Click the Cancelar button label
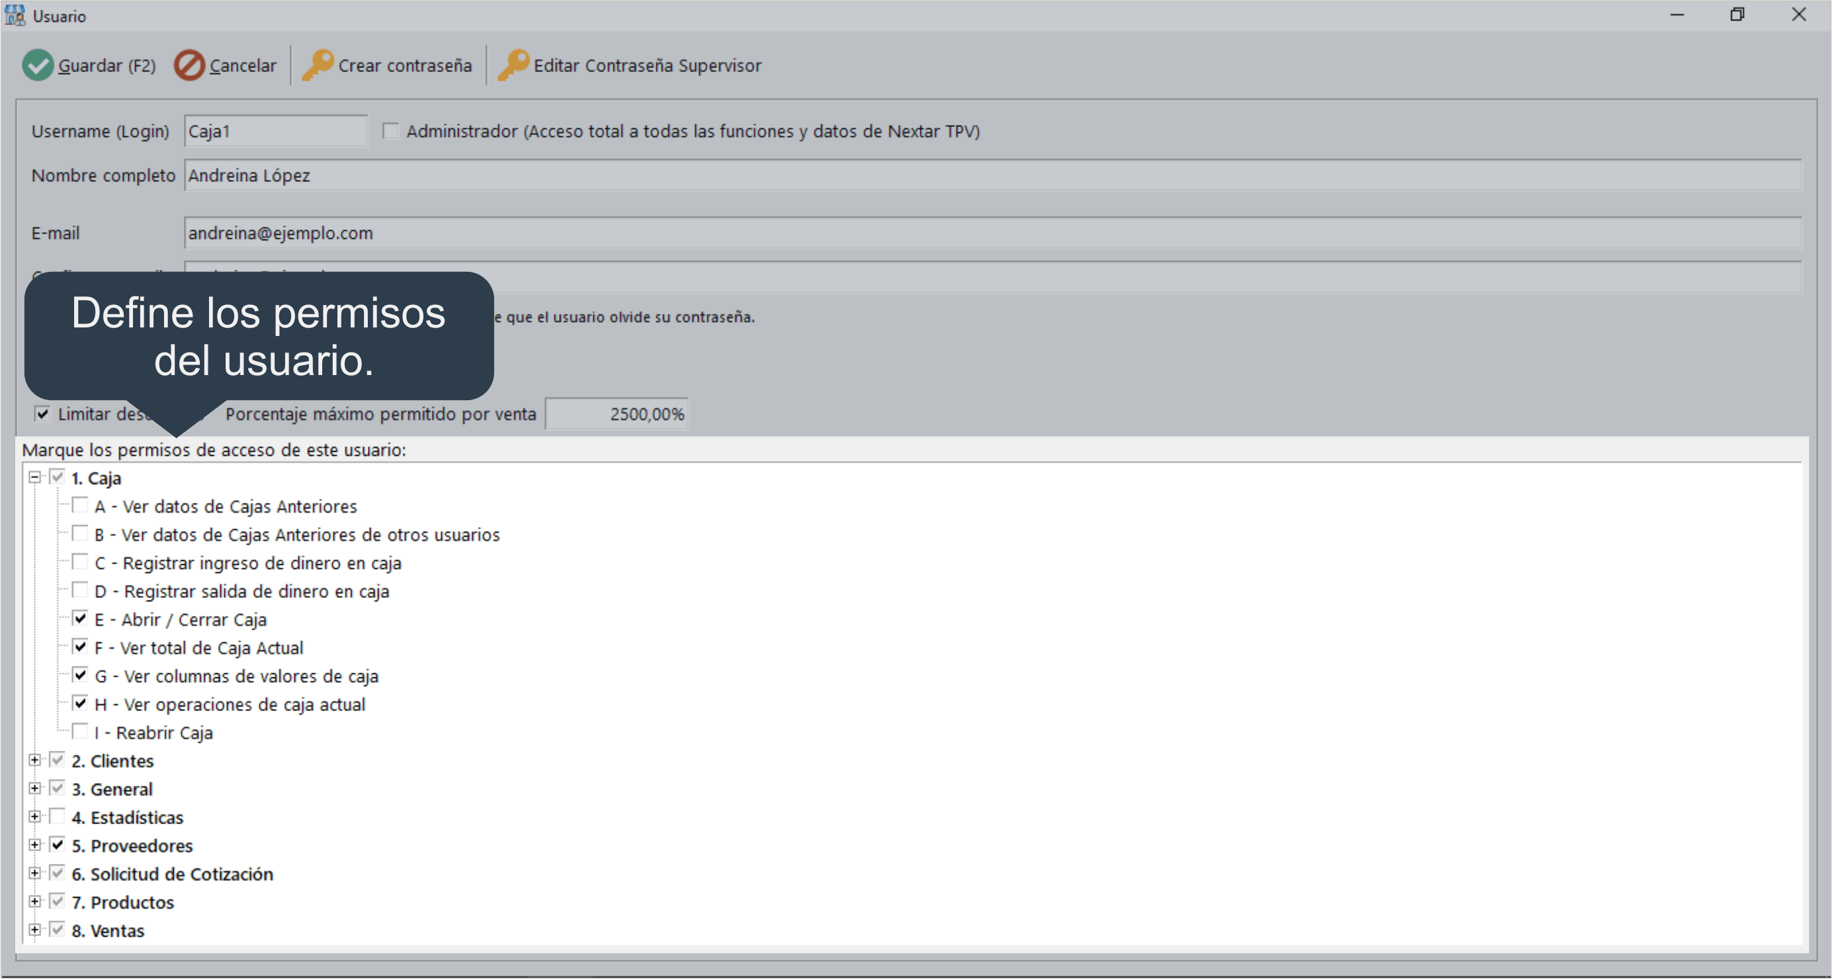Viewport: 1832px width, 979px height. [243, 65]
